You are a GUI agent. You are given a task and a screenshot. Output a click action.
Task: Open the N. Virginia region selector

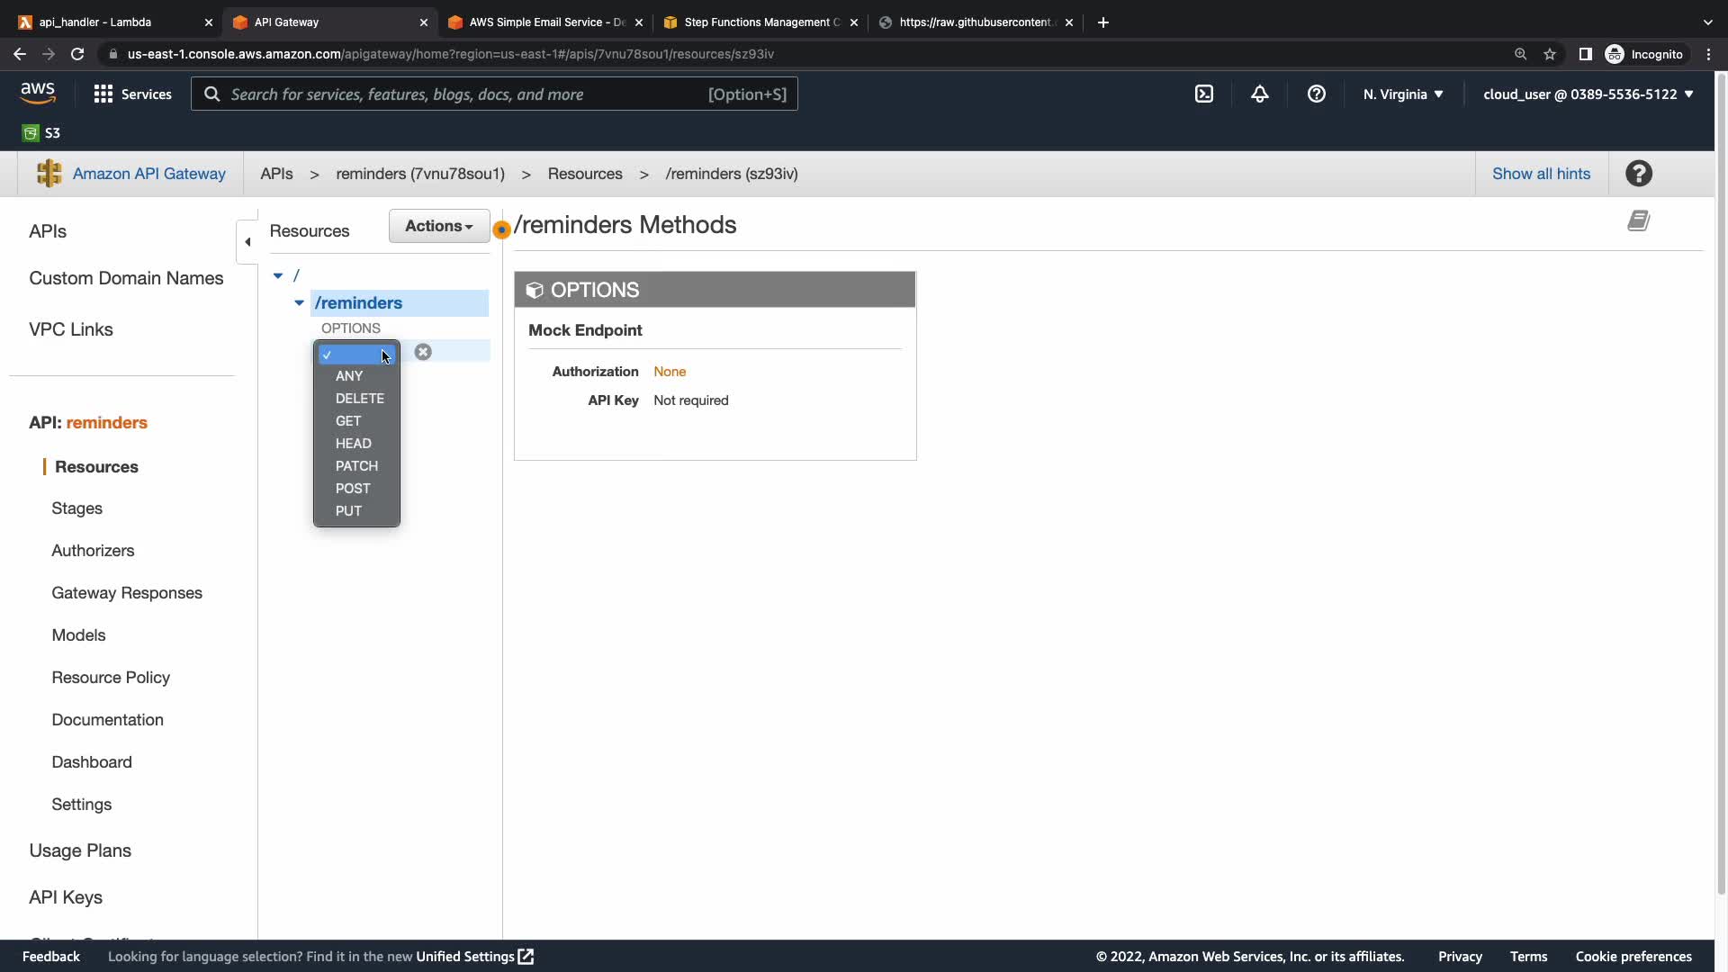click(1402, 94)
